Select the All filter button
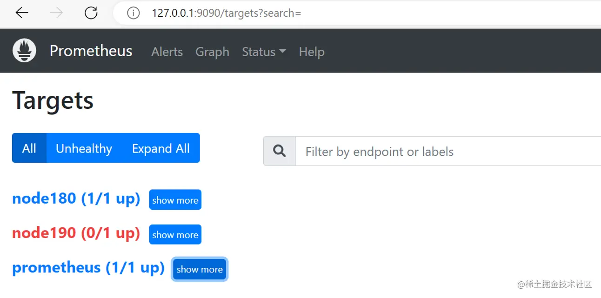Image resolution: width=601 pixels, height=298 pixels. click(29, 148)
